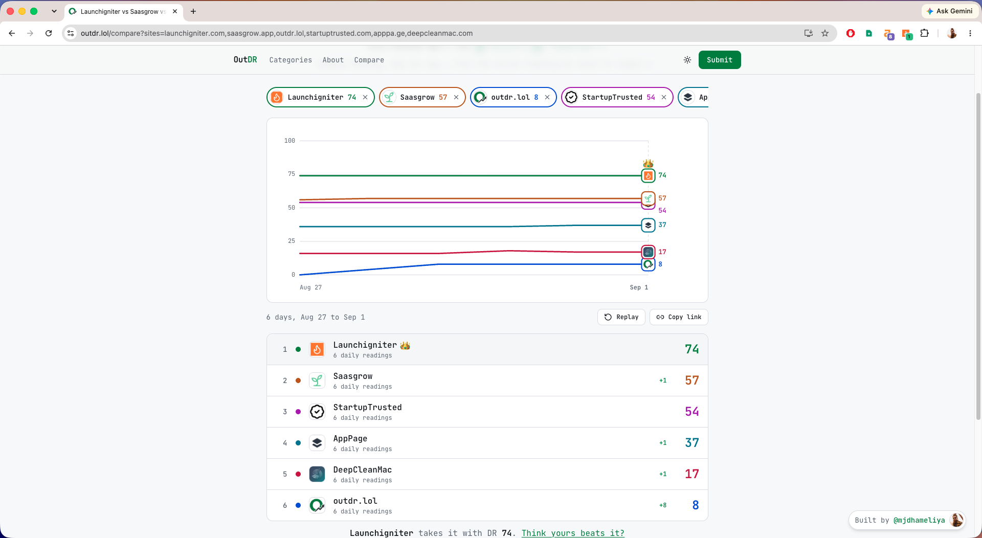Click Launchigniter marker at chart line end

pyautogui.click(x=648, y=175)
